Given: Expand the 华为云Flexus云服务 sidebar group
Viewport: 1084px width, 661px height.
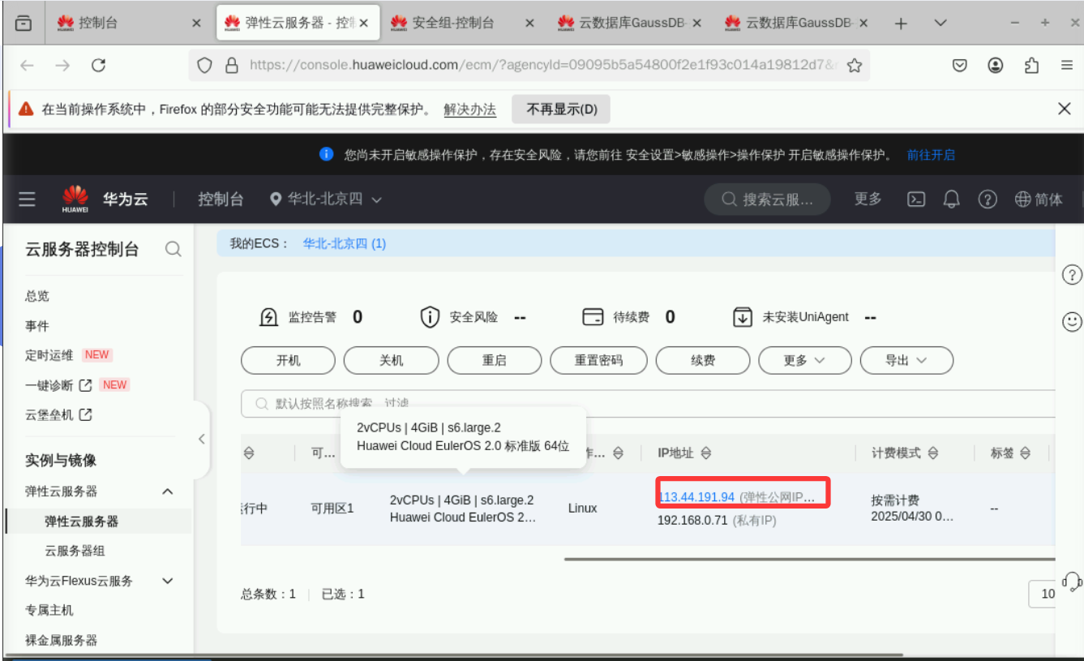Looking at the screenshot, I should (x=168, y=581).
